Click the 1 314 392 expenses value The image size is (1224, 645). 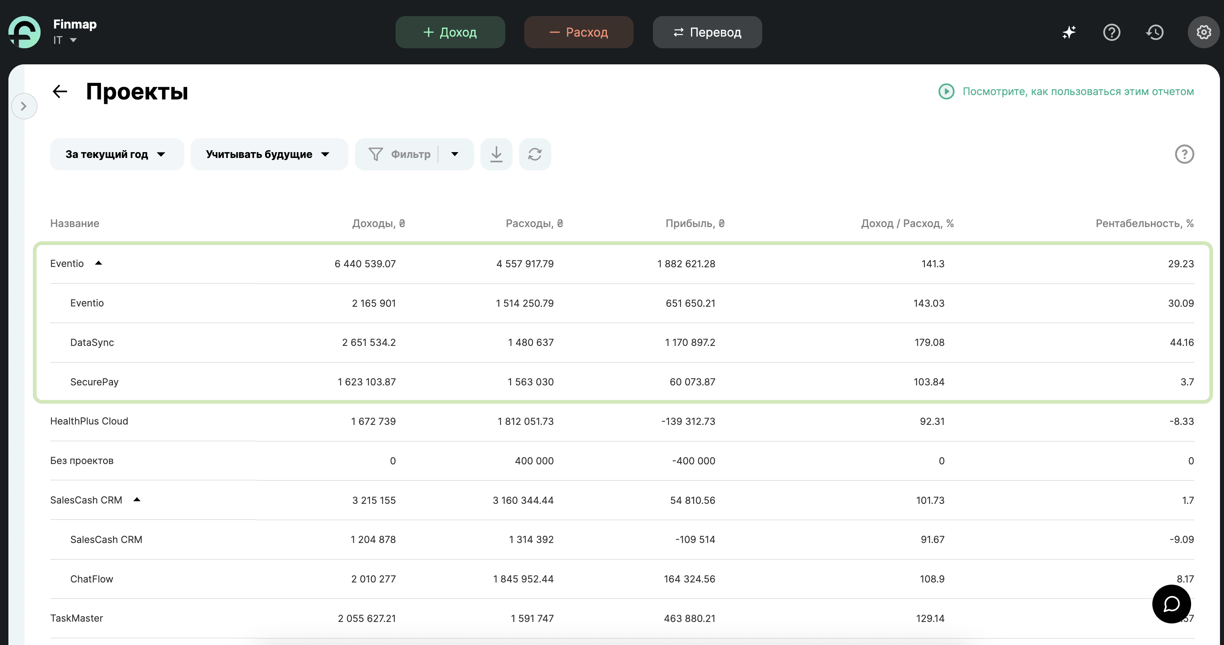(531, 539)
